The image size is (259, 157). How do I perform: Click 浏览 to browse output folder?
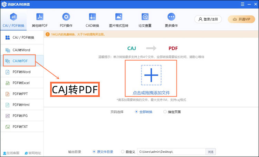tap(211, 151)
